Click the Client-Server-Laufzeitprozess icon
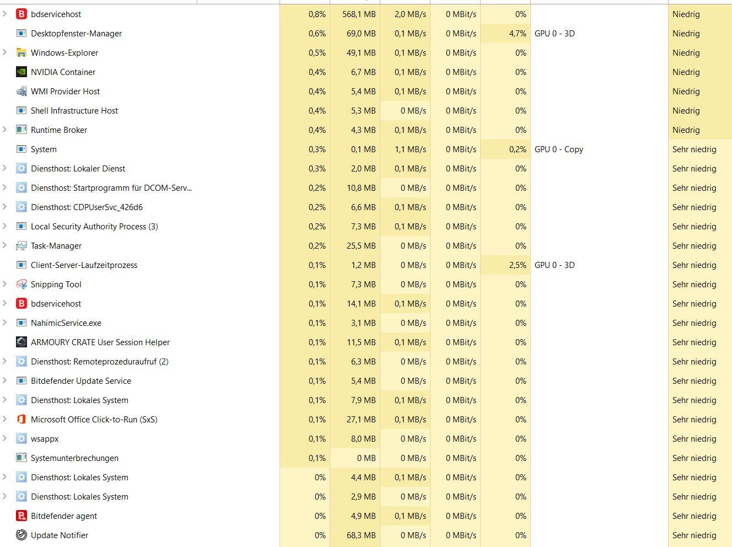Screen dimensions: 732x547 (21, 265)
